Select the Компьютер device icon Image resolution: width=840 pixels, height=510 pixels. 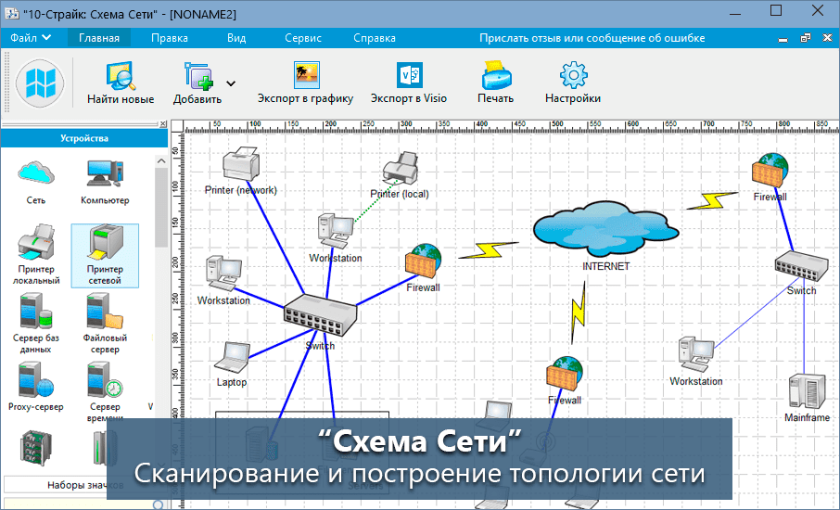coord(104,172)
